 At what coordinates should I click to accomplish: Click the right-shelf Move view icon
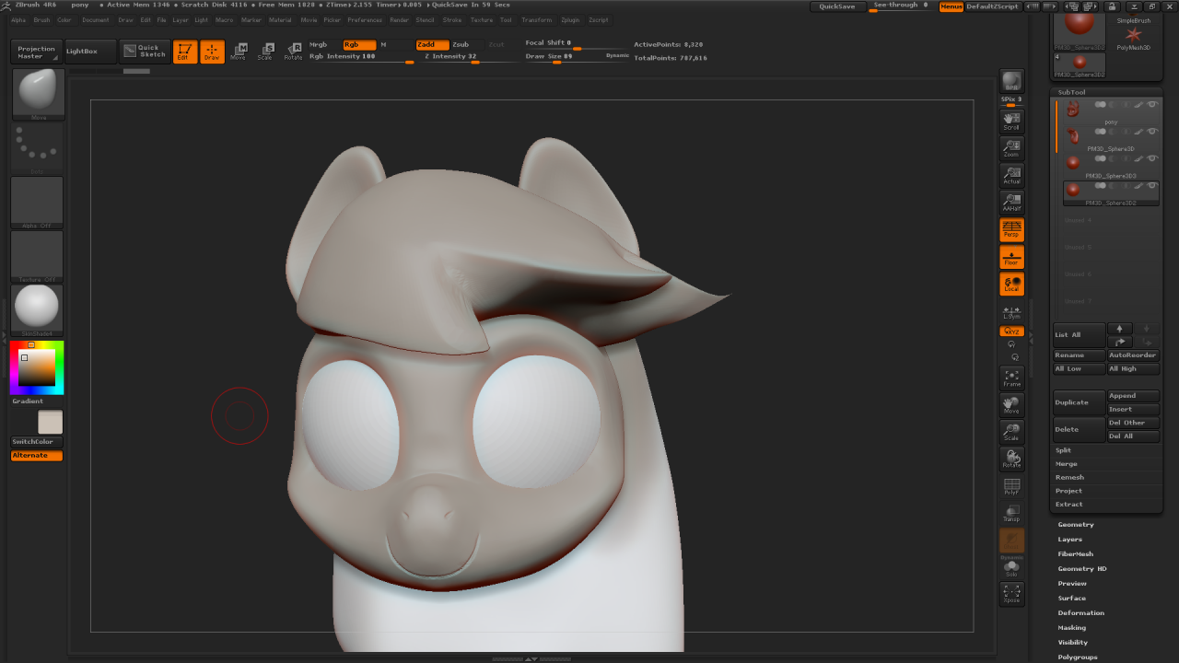(1011, 404)
